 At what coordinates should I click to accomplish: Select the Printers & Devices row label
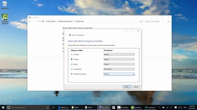(x=80, y=74)
